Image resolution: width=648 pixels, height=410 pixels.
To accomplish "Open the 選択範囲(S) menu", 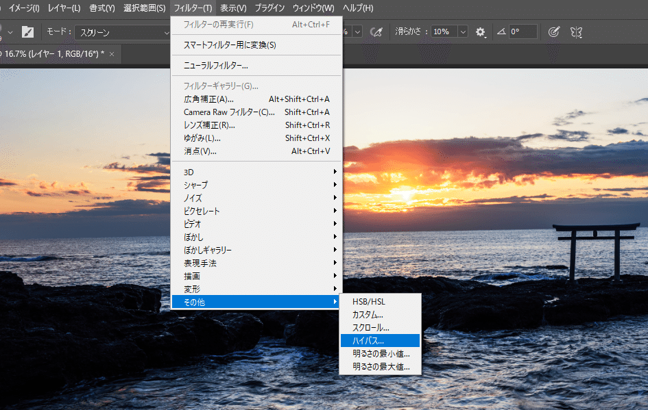I will coord(144,8).
